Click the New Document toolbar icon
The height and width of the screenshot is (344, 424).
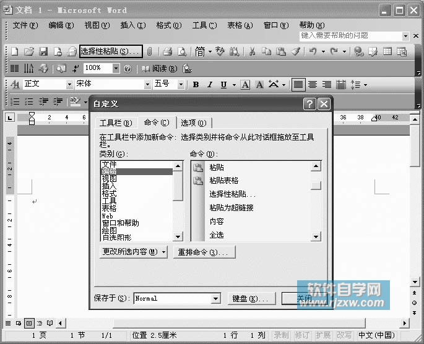pyautogui.click(x=15, y=51)
